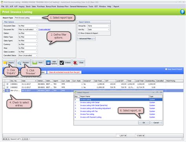Open the Group By dropdown
The height and width of the screenshot is (142, 186).
tap(108, 26)
